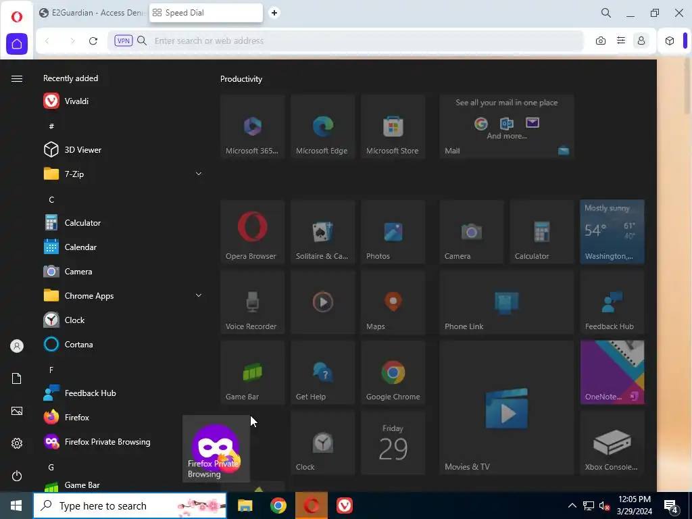Viewport: 692px width, 519px height.
Task: Launch Firefox from the app list
Action: coord(123,417)
